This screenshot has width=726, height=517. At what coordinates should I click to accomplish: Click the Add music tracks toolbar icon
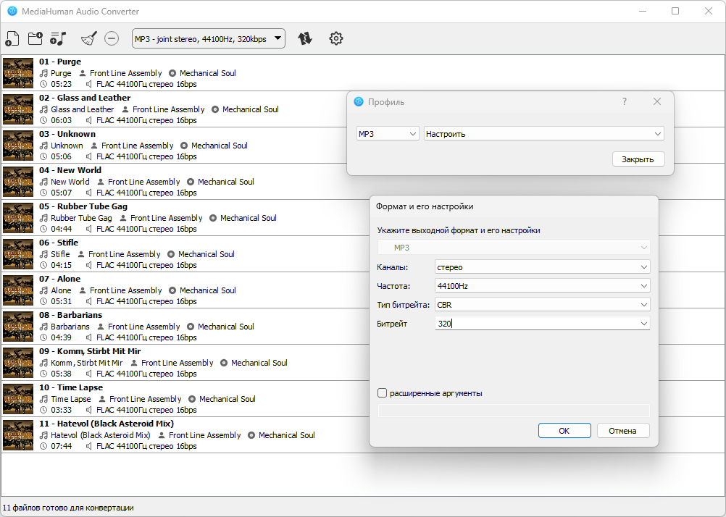point(59,38)
